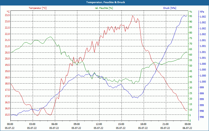This screenshot has height=131, width=209.
Task: Select the '80' green humidity axis value
Action: coord(191,32)
